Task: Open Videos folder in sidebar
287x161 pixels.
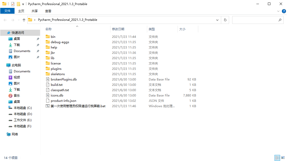Action: point(17,77)
